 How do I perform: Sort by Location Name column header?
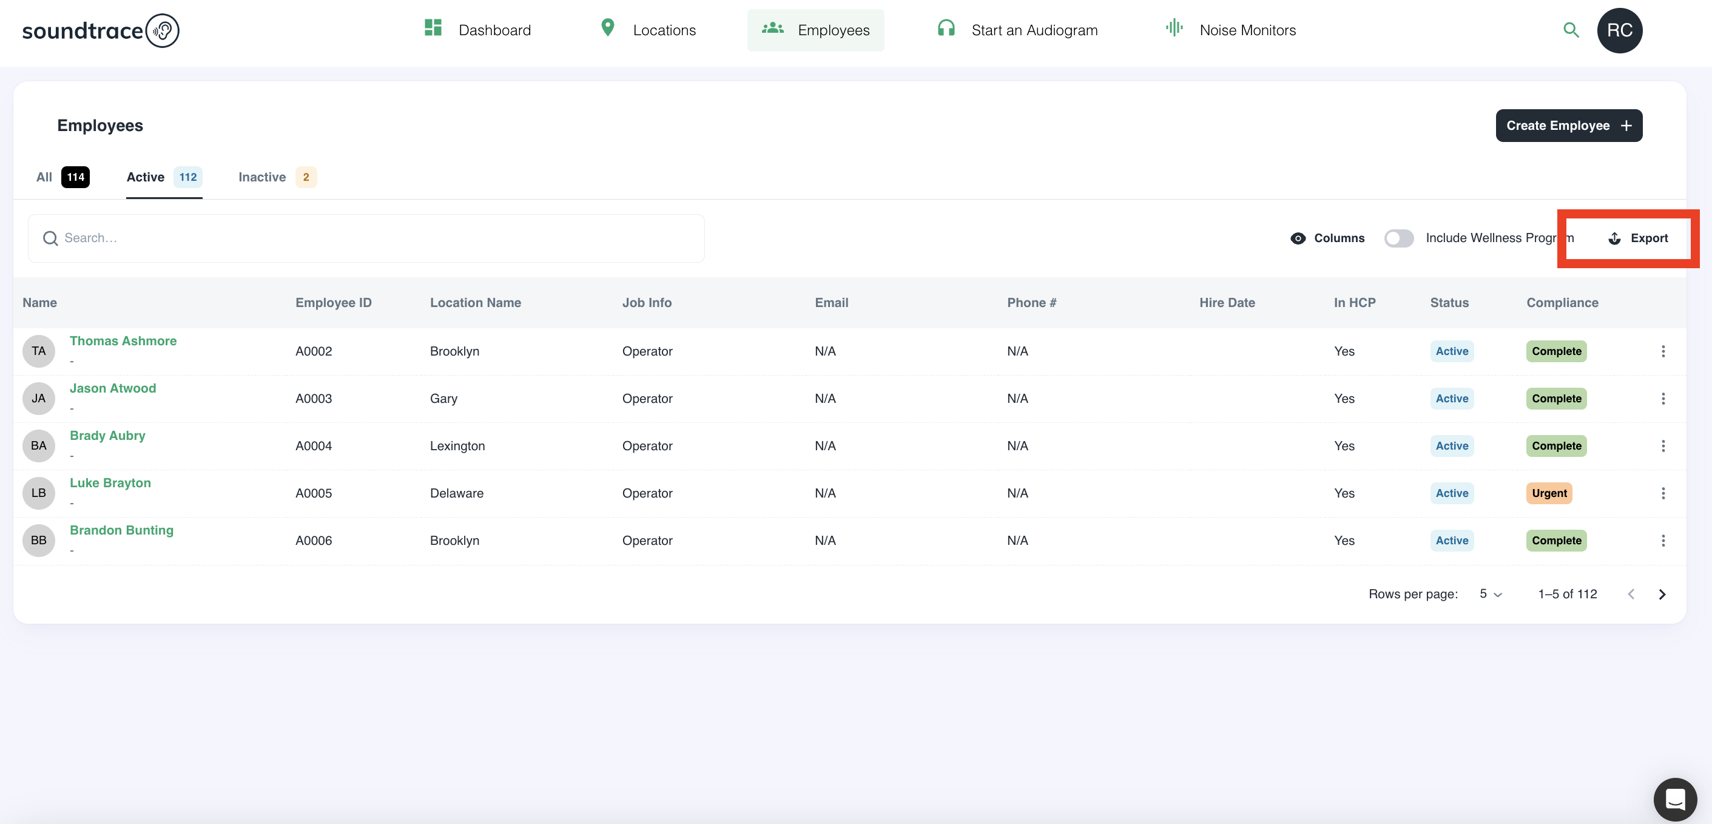[x=475, y=302]
